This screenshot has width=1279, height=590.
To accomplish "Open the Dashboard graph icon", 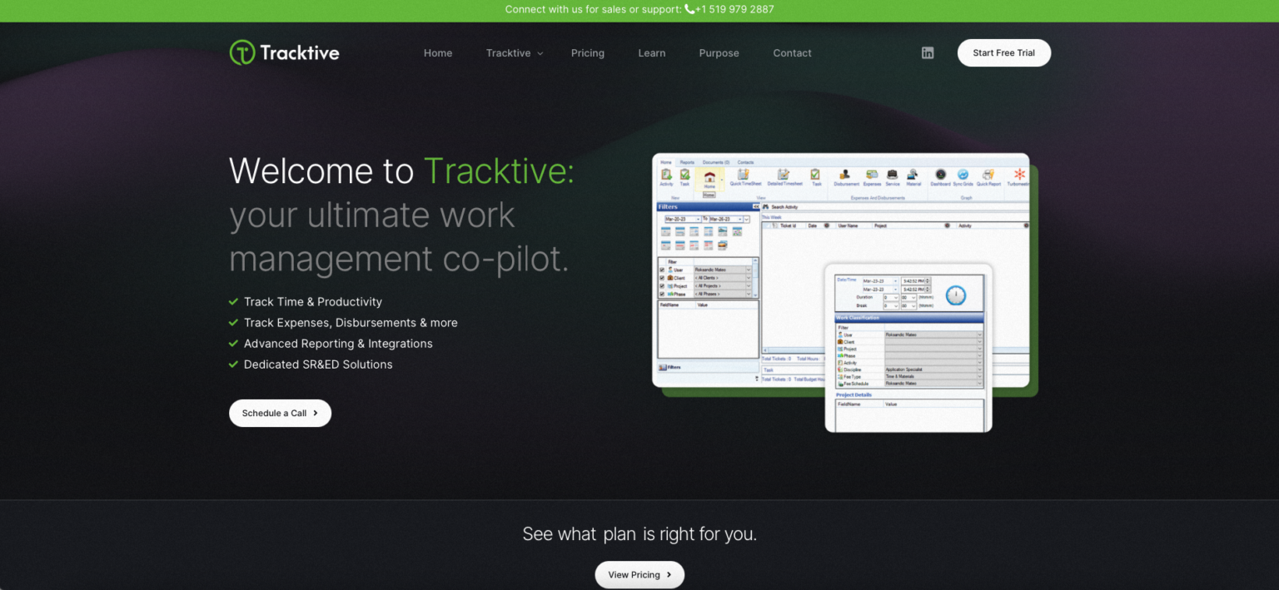I will [939, 176].
